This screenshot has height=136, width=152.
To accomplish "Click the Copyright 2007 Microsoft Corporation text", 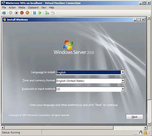I will [x=39, y=115].
